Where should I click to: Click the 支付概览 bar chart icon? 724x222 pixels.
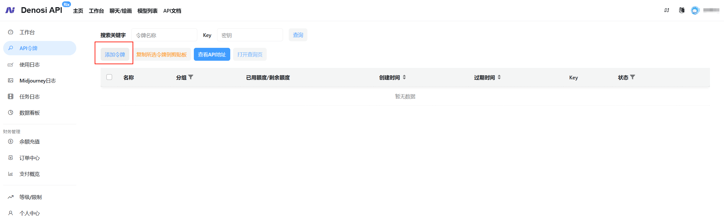click(x=11, y=174)
